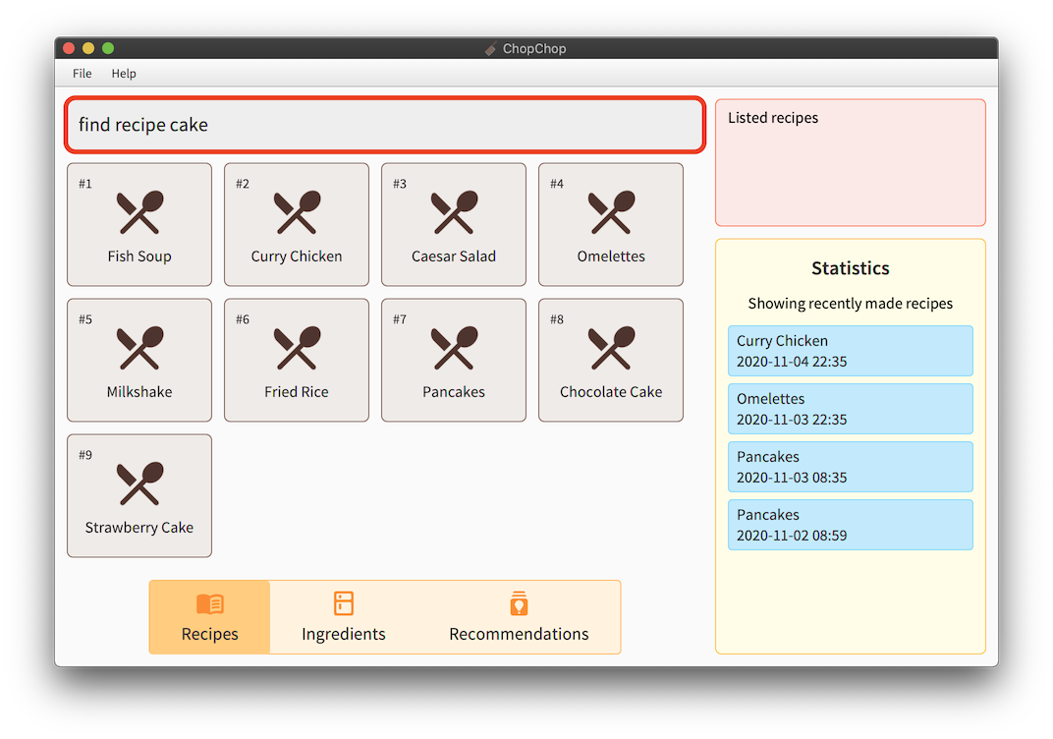1053x739 pixels.
Task: Switch to the Recommendations tab
Action: tap(519, 617)
